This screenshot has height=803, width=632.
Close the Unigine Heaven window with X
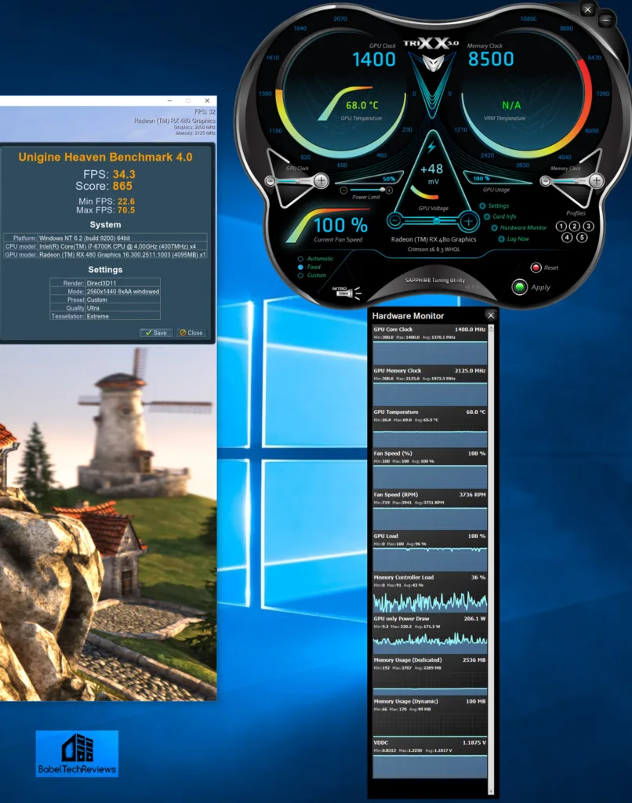click(x=207, y=101)
